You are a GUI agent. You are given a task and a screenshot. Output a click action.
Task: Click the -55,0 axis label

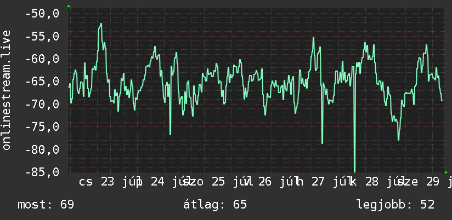42,36
